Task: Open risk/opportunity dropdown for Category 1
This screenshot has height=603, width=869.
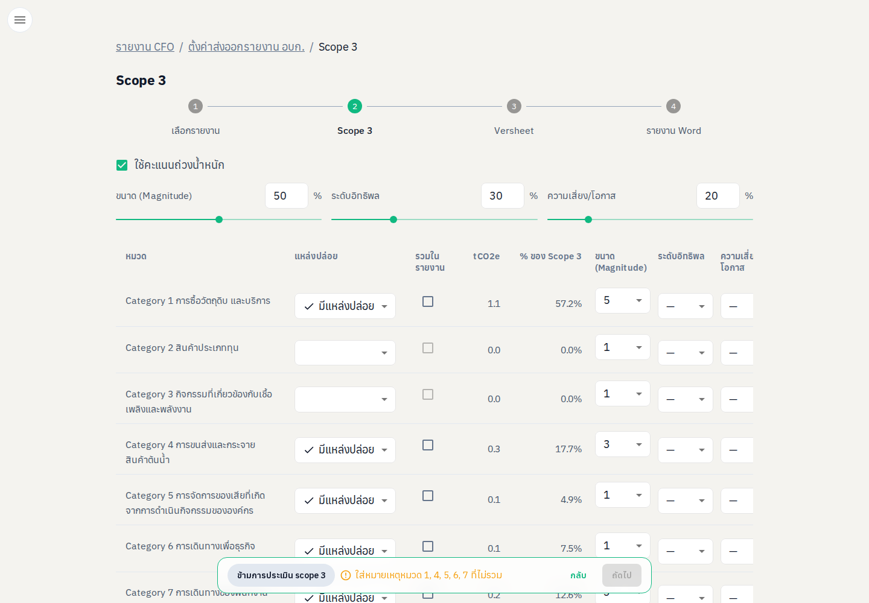Action: tap(737, 306)
